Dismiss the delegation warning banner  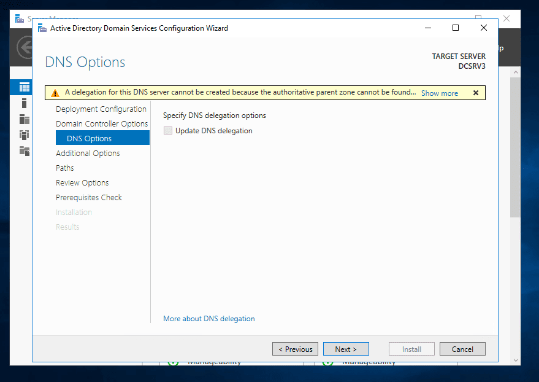pos(476,93)
